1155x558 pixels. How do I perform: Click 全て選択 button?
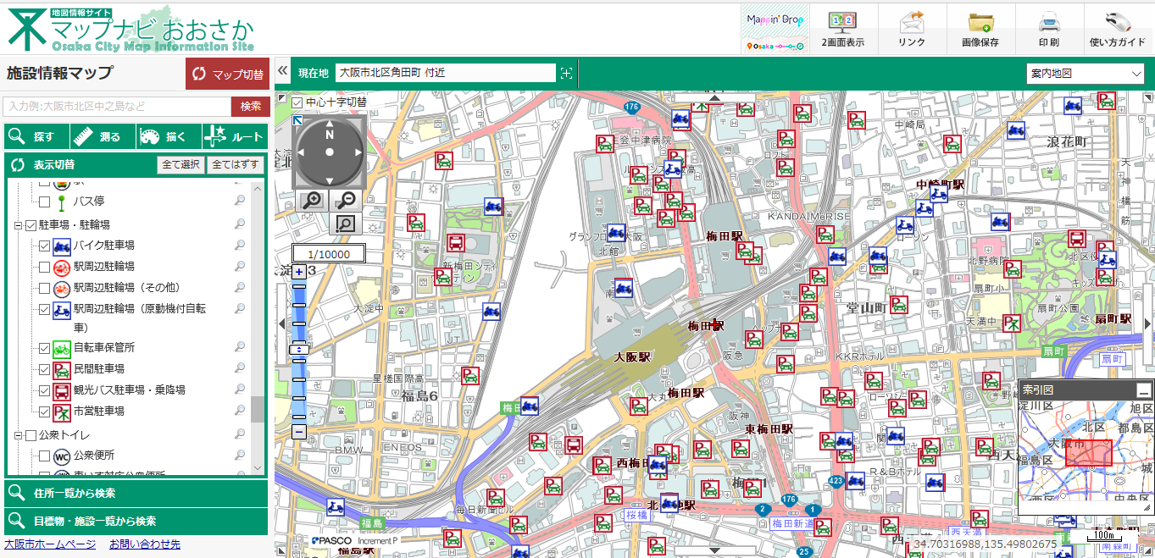click(180, 164)
